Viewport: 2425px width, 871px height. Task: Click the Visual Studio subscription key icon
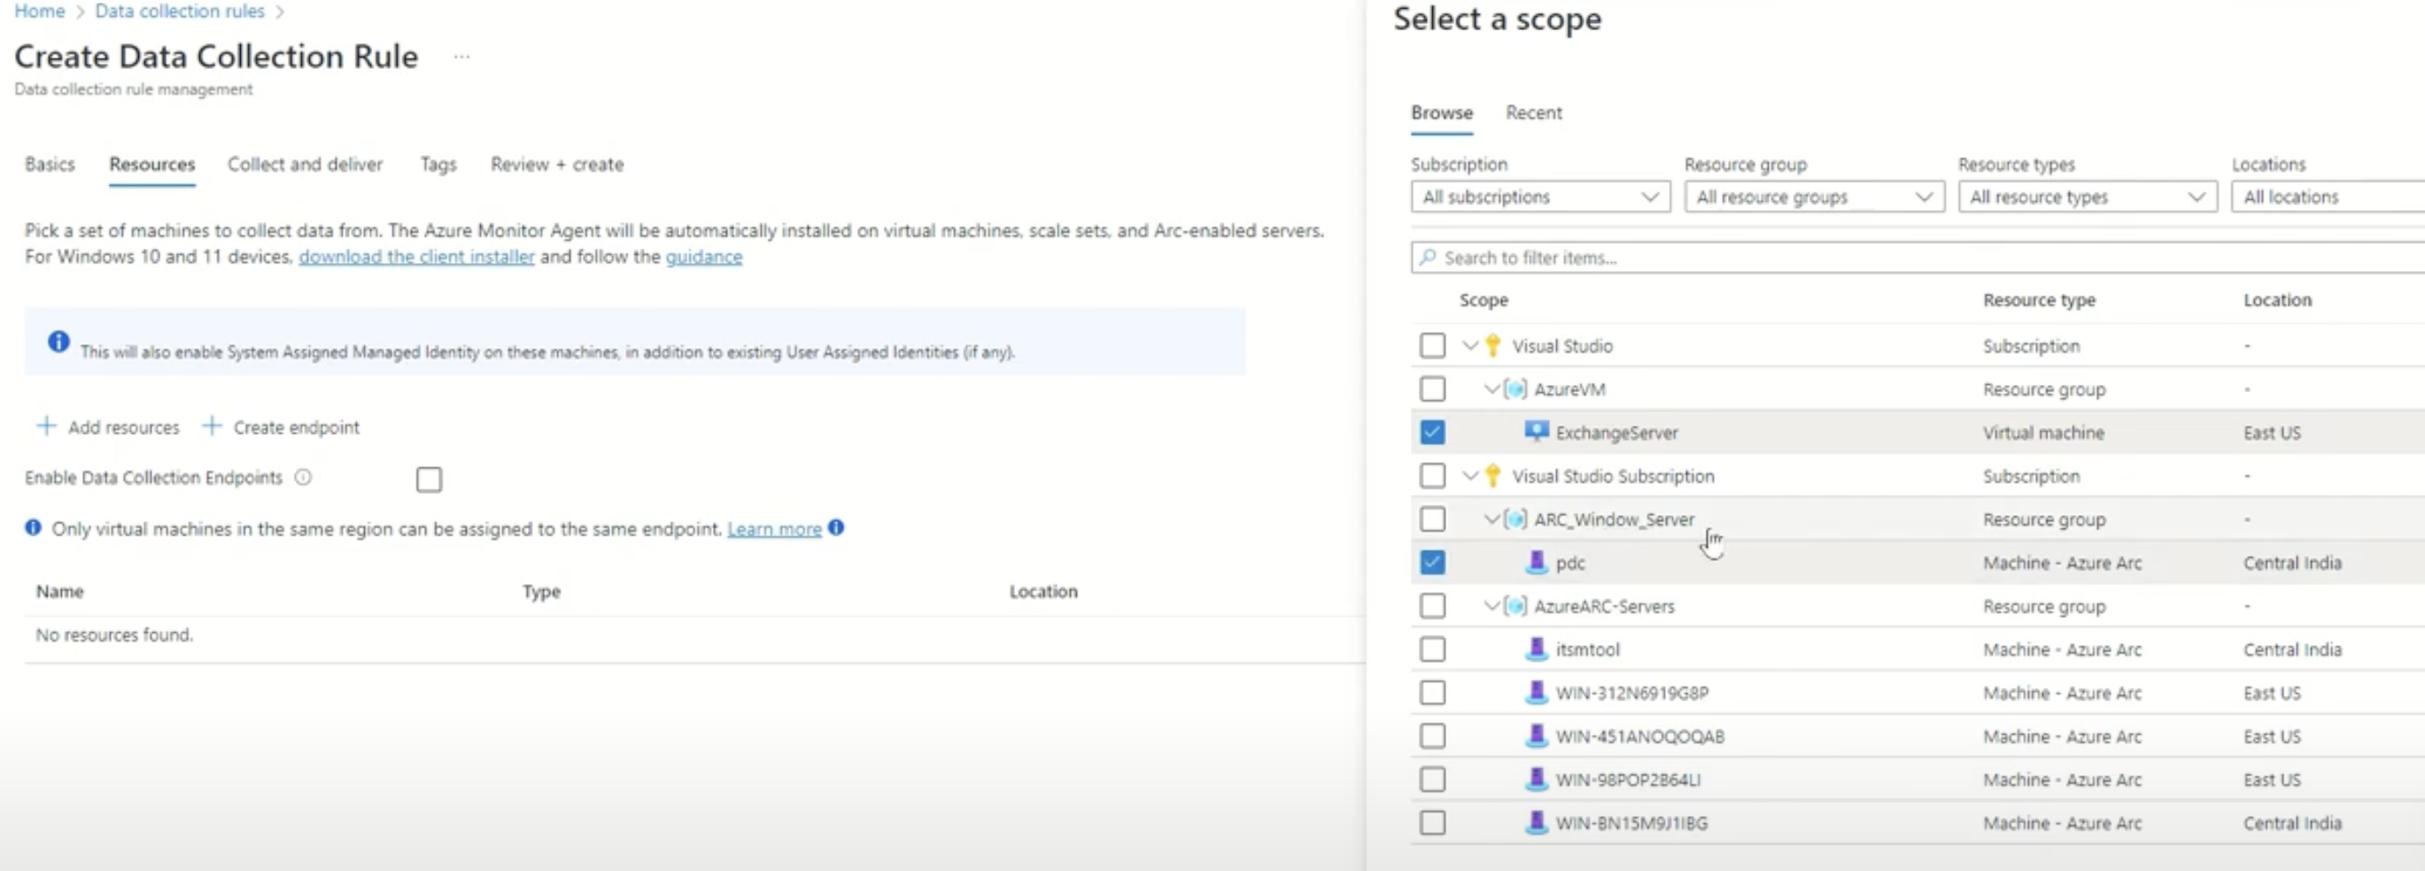[x=1493, y=346]
